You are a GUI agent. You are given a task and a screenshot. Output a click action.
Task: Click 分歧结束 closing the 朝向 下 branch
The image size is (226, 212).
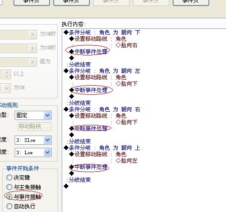tap(79, 65)
